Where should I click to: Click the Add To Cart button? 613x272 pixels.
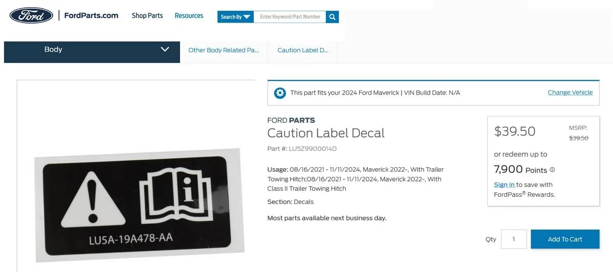[x=565, y=239]
